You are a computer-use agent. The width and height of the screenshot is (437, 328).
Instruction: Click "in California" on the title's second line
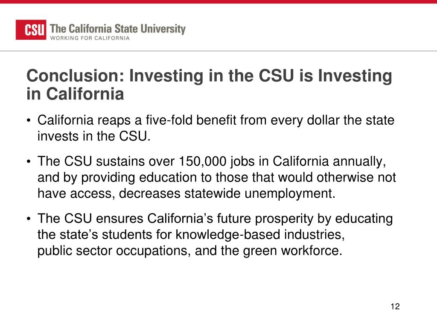coord(75,94)
